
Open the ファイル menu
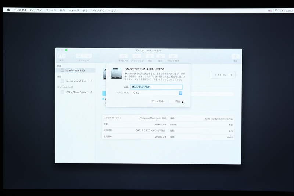coord(51,10)
